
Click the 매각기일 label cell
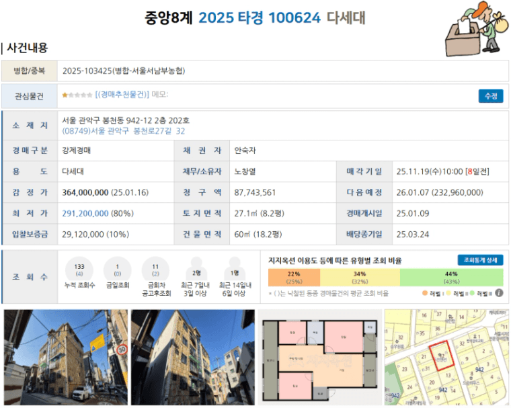pyautogui.click(x=364, y=171)
